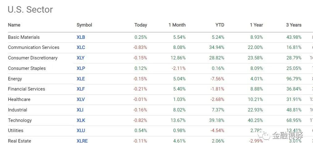Select the XLE symbol link
The height and width of the screenshot is (149, 313).
(x=80, y=79)
